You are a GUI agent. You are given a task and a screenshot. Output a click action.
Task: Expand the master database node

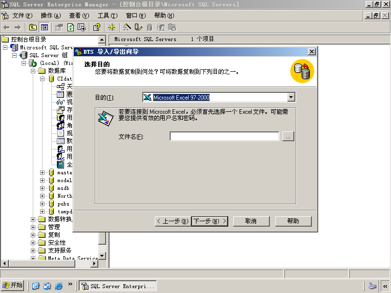click(43, 172)
